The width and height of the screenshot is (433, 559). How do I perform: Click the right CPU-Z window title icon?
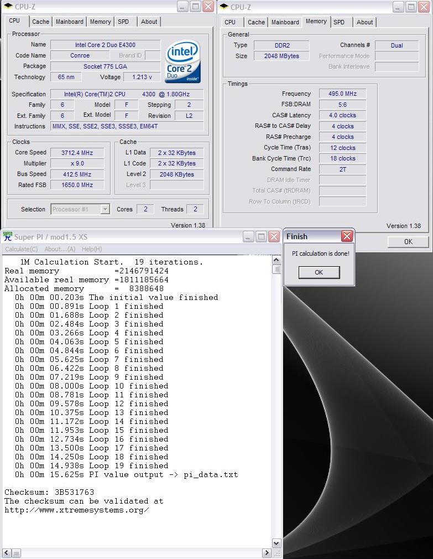tap(224, 7)
